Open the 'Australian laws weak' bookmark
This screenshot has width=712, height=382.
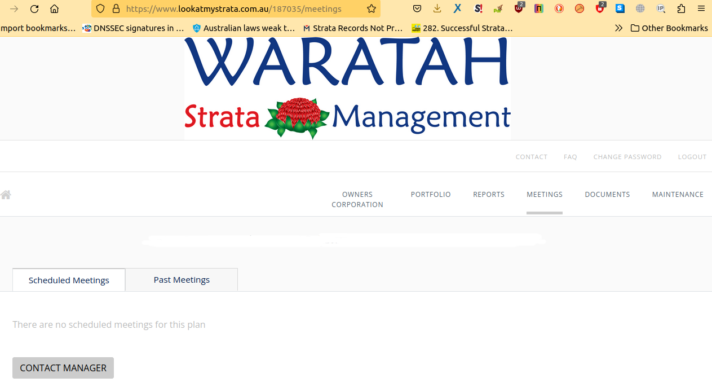(244, 28)
